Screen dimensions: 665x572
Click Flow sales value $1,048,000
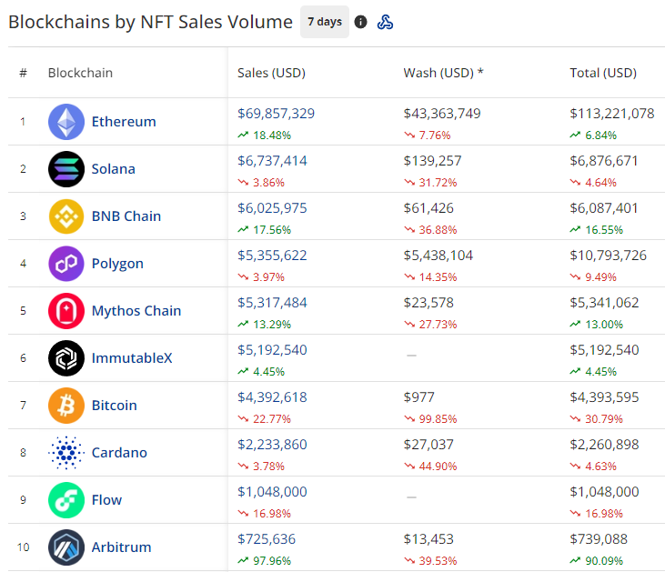pyautogui.click(x=272, y=492)
